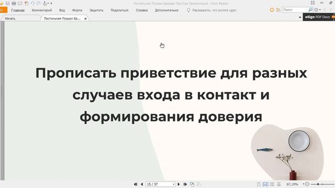Go to last page

coord(185,184)
